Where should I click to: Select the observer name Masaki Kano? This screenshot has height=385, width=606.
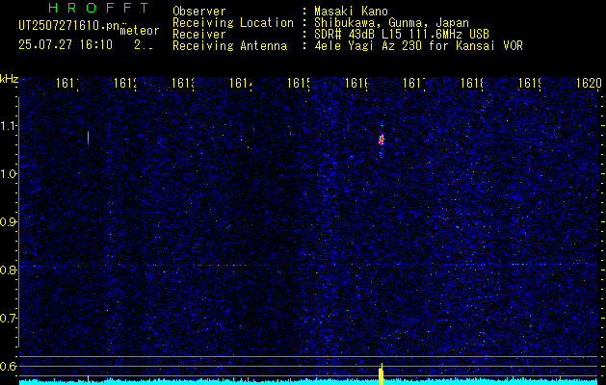351,12
